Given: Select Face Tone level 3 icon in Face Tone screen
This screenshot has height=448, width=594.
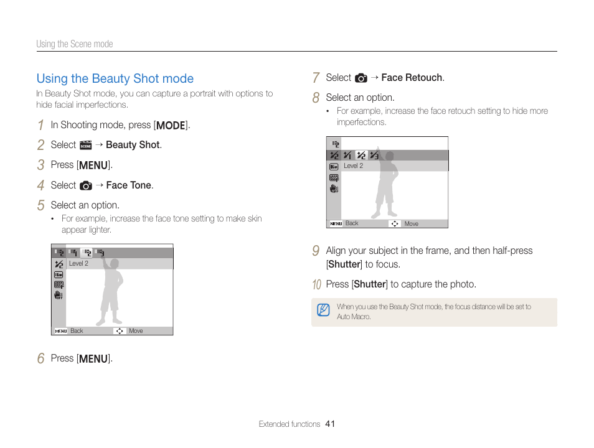Looking at the screenshot, I should pos(100,253).
